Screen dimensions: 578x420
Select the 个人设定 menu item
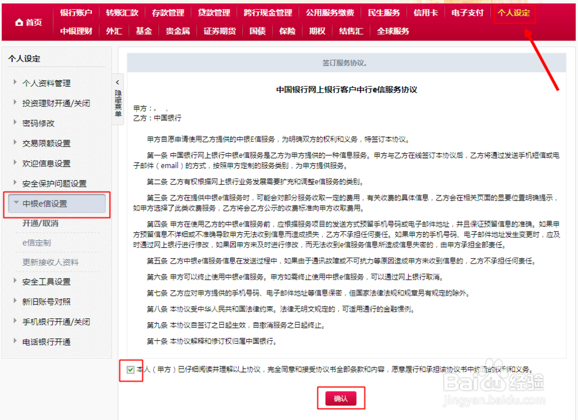tap(514, 13)
